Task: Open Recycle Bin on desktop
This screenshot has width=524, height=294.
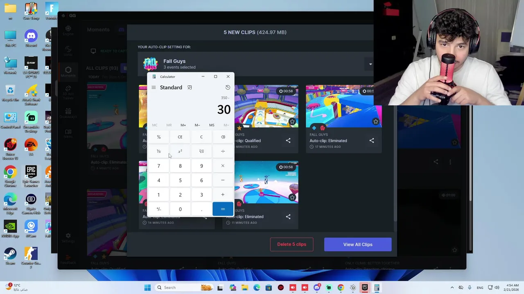Action: (x=10, y=93)
